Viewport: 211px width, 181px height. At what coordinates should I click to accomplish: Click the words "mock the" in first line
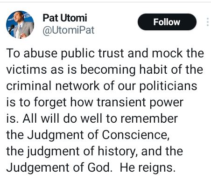click(x=178, y=53)
